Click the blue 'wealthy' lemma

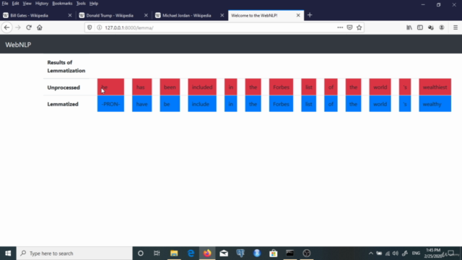pos(435,104)
